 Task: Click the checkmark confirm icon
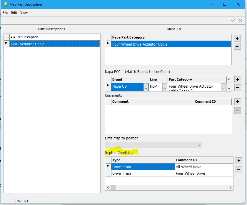(x=233, y=20)
